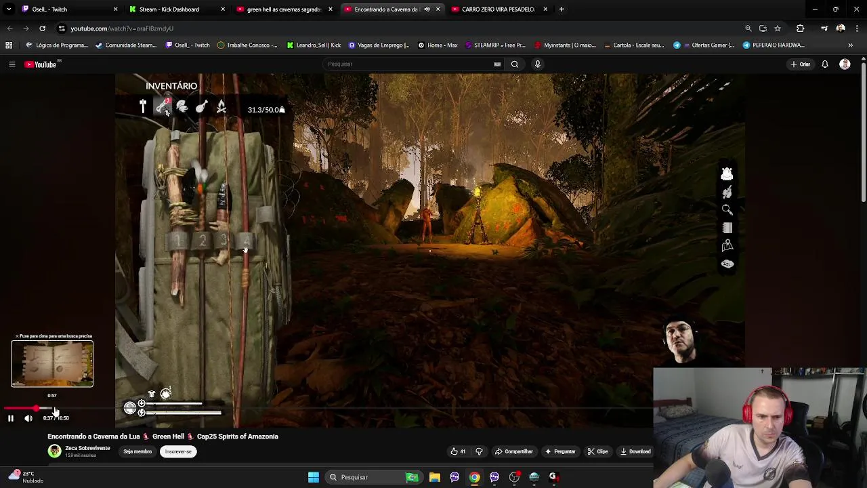Open a new browser tab
The height and width of the screenshot is (488, 867).
pyautogui.click(x=562, y=9)
